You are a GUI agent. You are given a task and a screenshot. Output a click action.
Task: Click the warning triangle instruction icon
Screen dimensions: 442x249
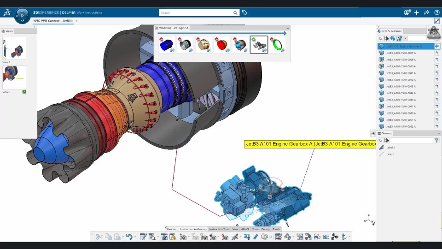click(173, 237)
